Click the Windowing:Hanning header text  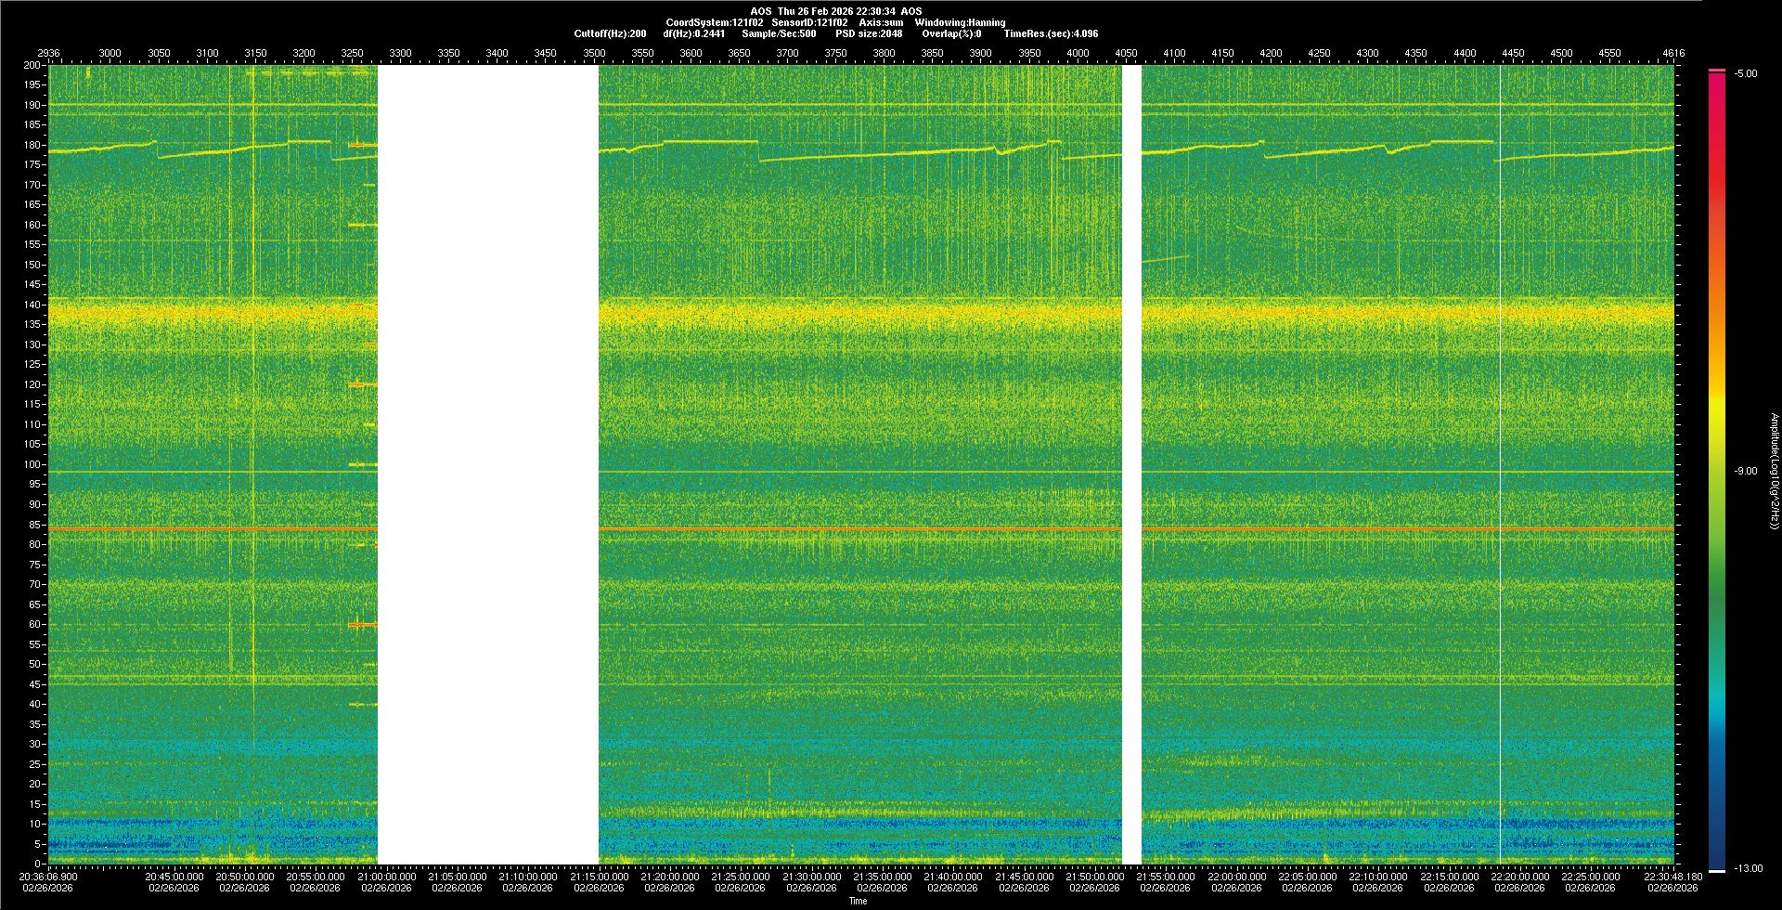960,22
